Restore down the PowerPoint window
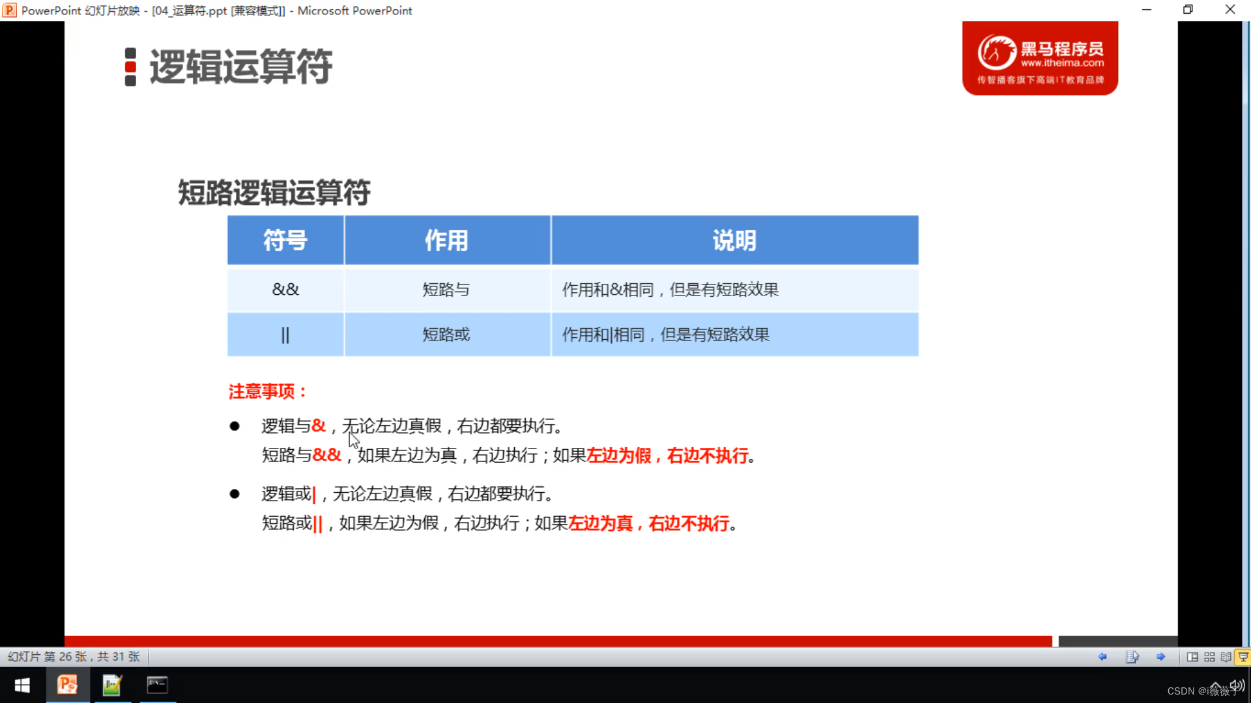 (1188, 10)
